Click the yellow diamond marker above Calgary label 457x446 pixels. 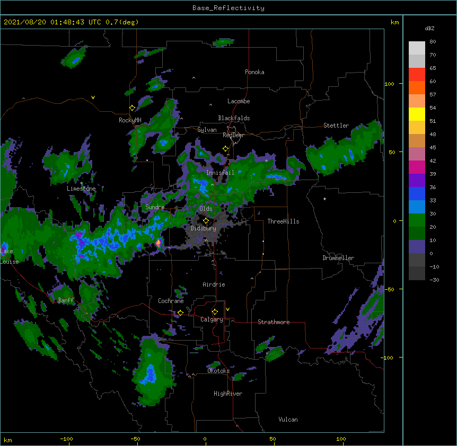[x=215, y=312]
